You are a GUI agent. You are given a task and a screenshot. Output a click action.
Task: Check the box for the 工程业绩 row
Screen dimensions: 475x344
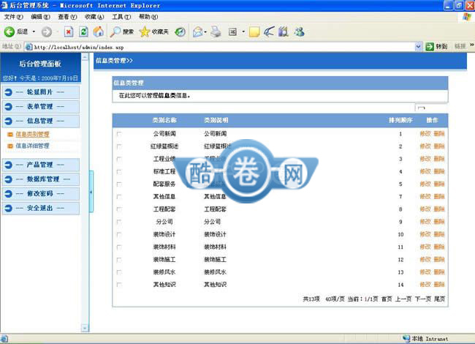click(119, 159)
